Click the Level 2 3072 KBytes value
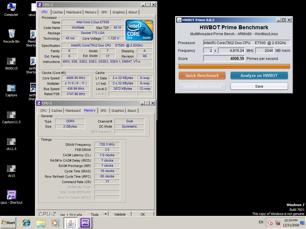 [123, 89]
